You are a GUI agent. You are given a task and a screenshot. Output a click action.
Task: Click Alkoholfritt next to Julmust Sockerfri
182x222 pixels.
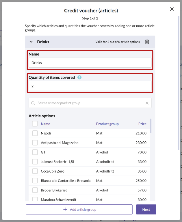click(105, 162)
